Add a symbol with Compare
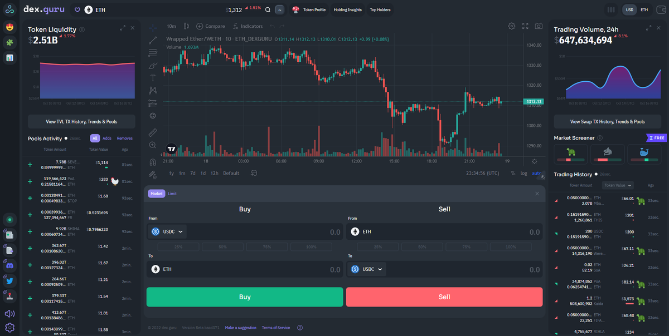The width and height of the screenshot is (669, 336). tap(211, 26)
